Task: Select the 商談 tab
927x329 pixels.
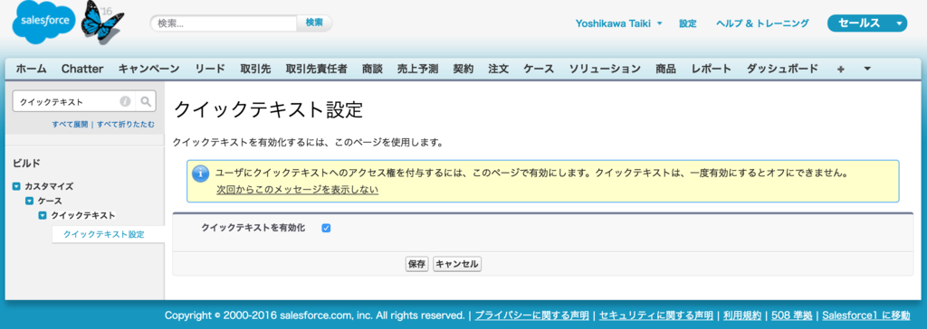Action: 372,69
